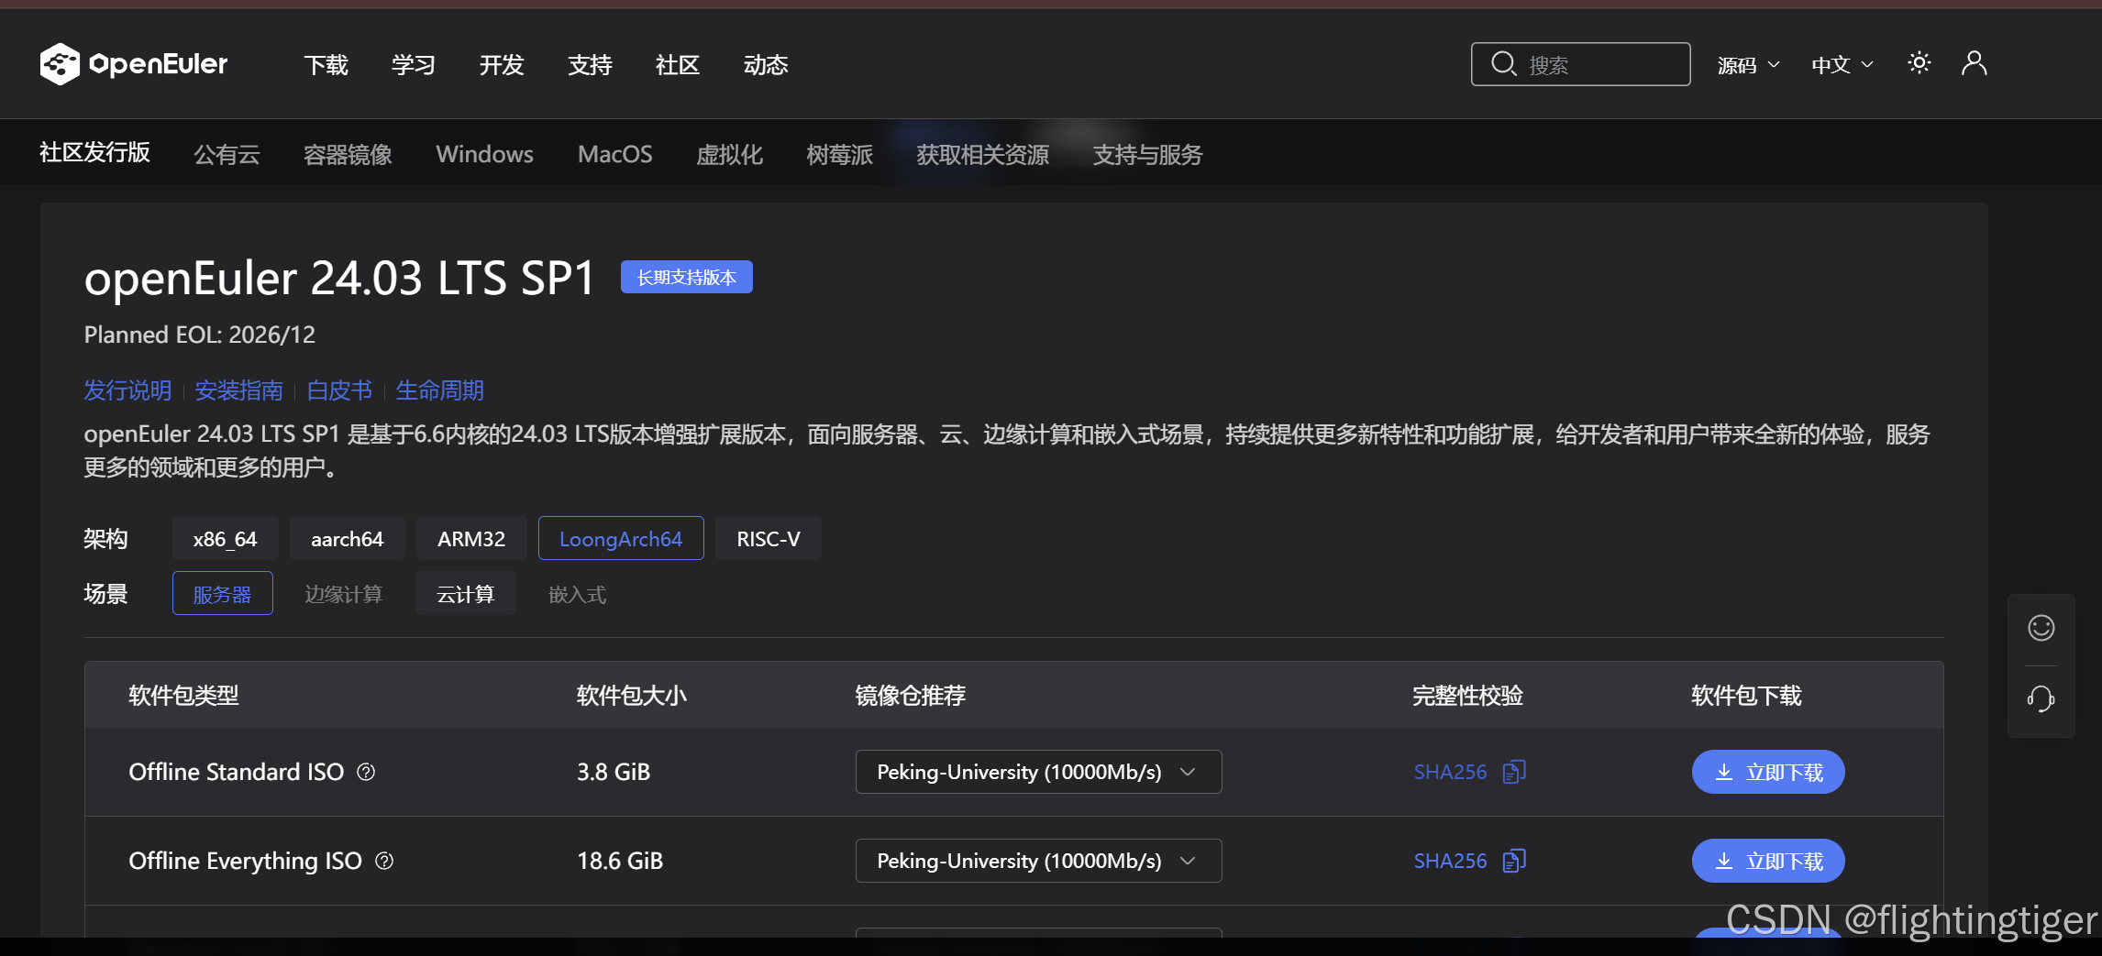
Task: Click the search magnifier icon
Action: (1503, 63)
